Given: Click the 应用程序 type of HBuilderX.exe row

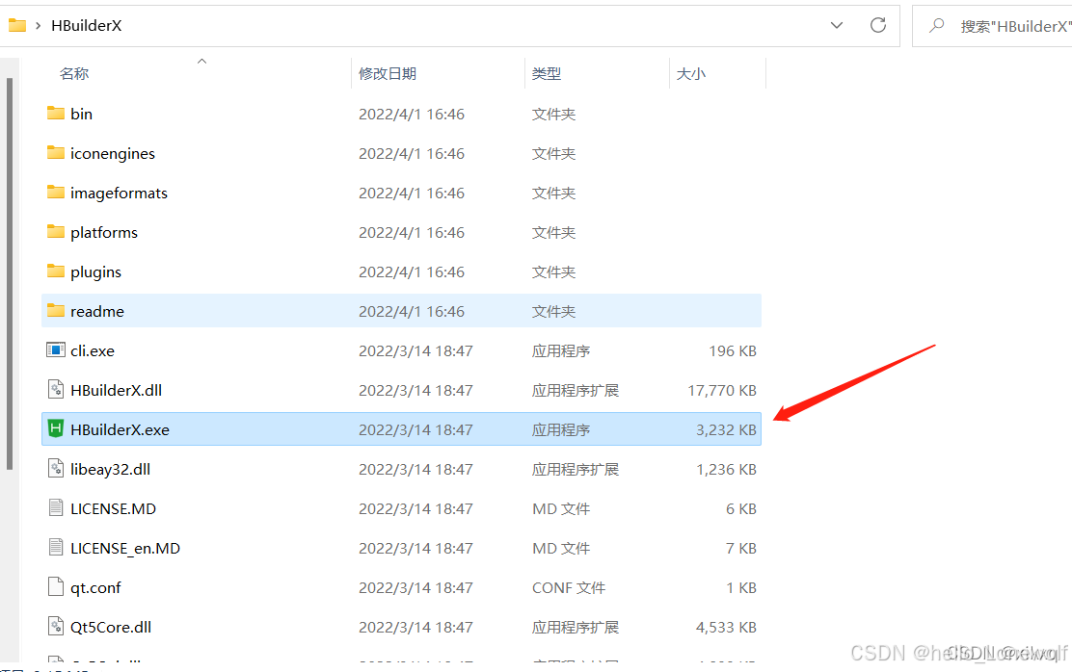Looking at the screenshot, I should pos(561,429).
